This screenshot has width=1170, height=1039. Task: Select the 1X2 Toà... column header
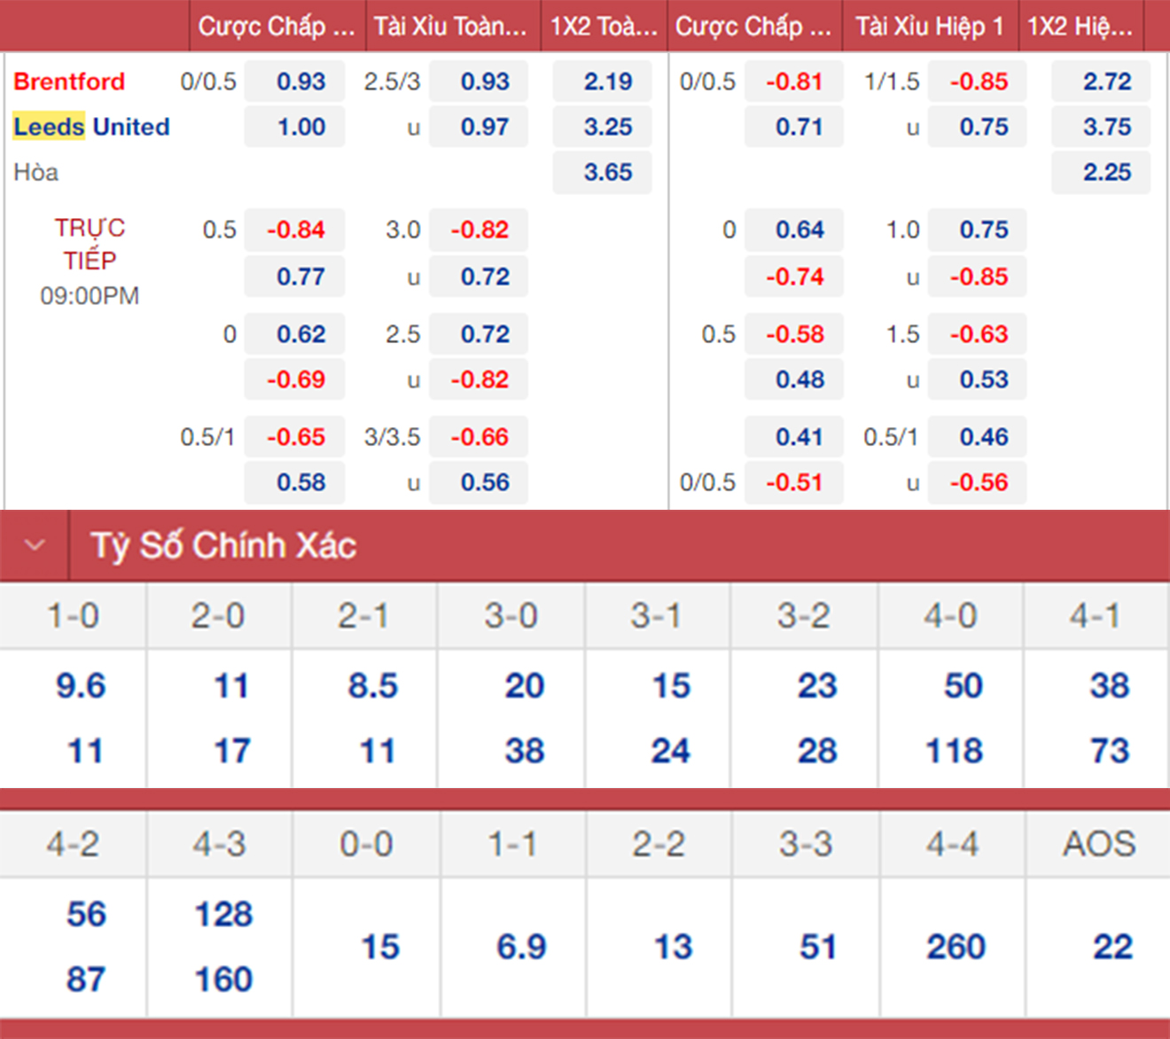[603, 27]
